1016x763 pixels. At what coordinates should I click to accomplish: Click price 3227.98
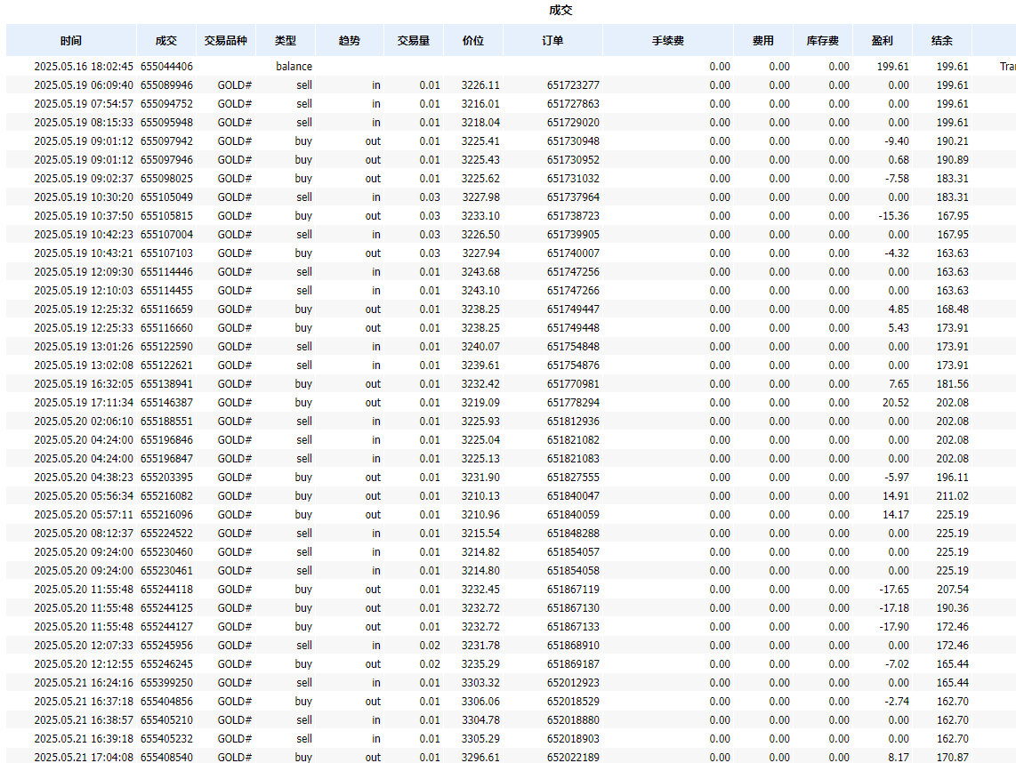pyautogui.click(x=480, y=197)
